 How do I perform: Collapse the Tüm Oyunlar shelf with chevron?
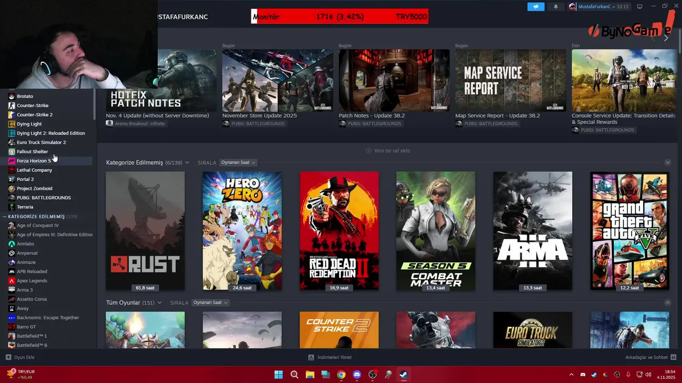tap(668, 303)
